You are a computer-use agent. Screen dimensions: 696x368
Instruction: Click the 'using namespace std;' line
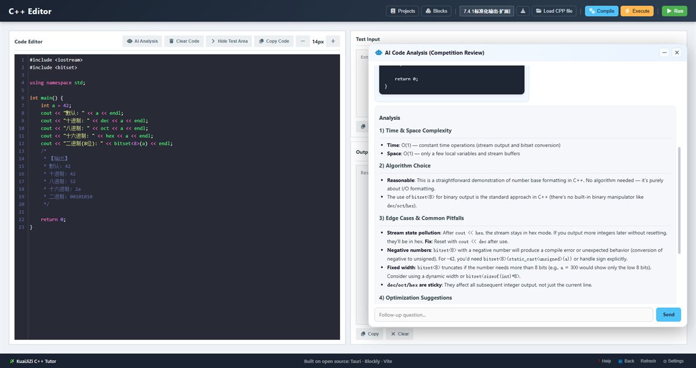pyautogui.click(x=57, y=82)
